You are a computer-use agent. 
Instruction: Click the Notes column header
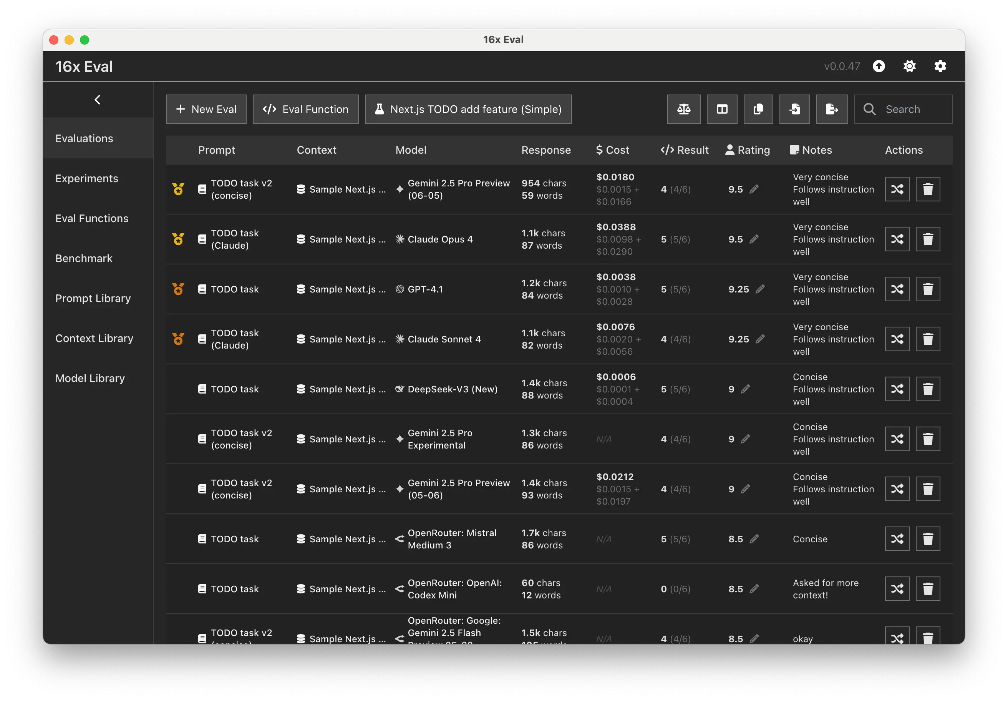pos(811,150)
